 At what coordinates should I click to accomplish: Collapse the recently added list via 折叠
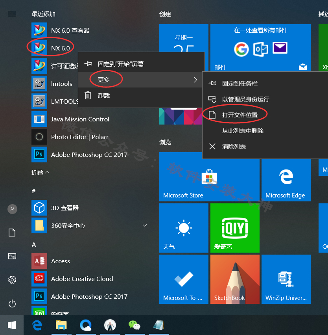tap(40, 172)
